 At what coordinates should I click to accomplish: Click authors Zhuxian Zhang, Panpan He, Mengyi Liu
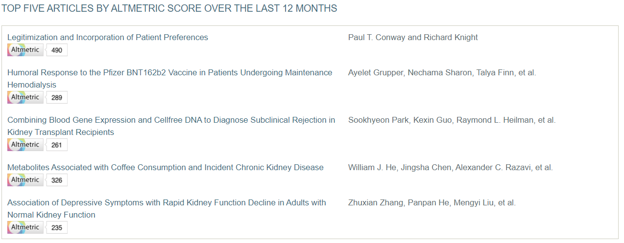(x=432, y=203)
